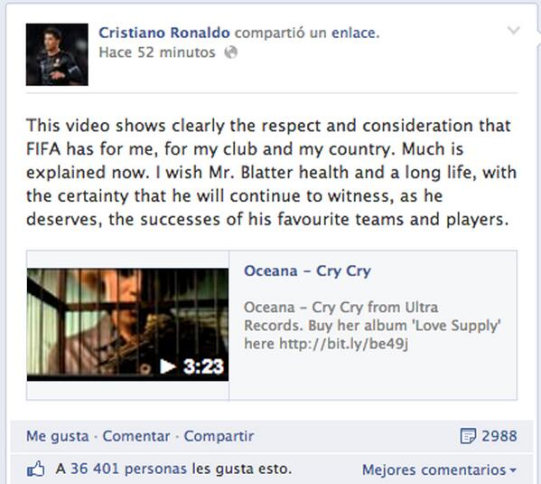Open the 'Oceana – Cry Cry' title link
This screenshot has height=484, width=541.
coord(307,271)
